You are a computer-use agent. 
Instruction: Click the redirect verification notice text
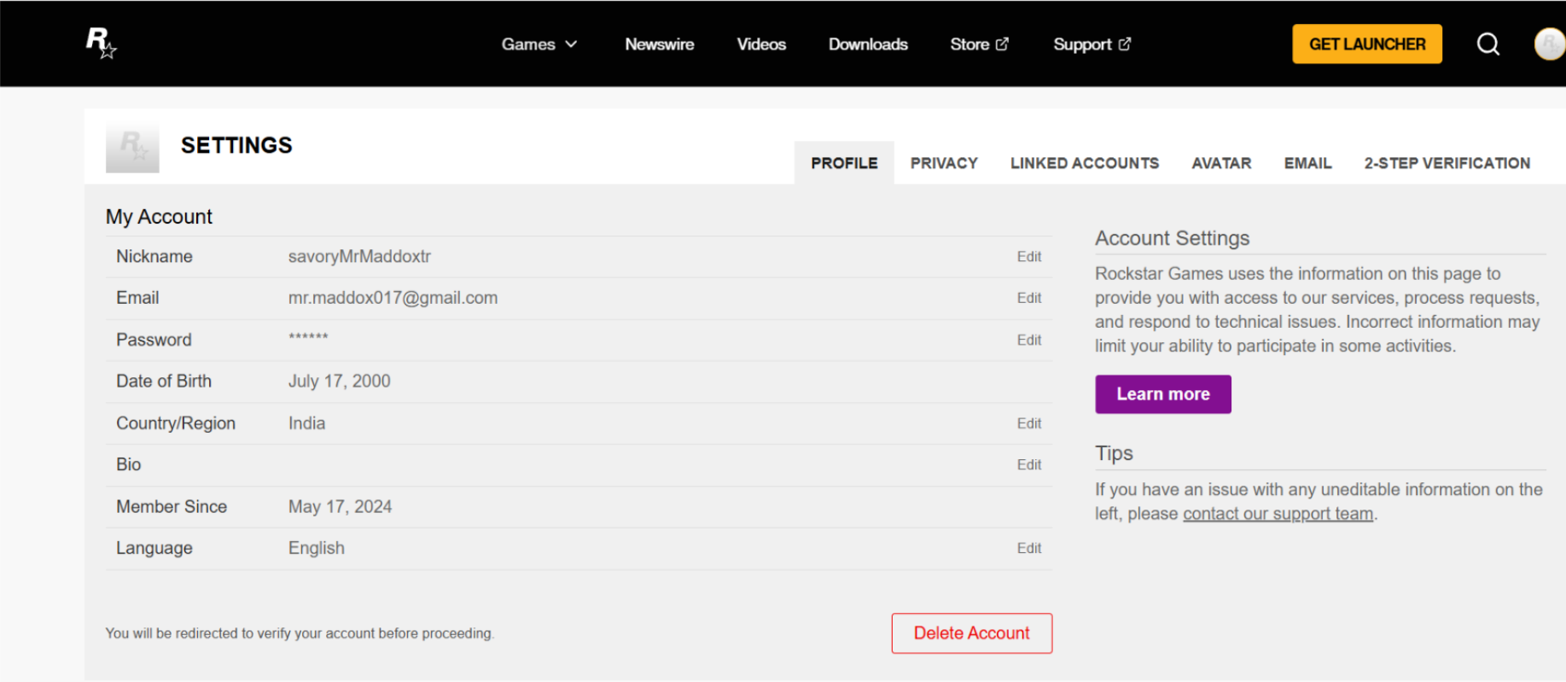(x=300, y=633)
